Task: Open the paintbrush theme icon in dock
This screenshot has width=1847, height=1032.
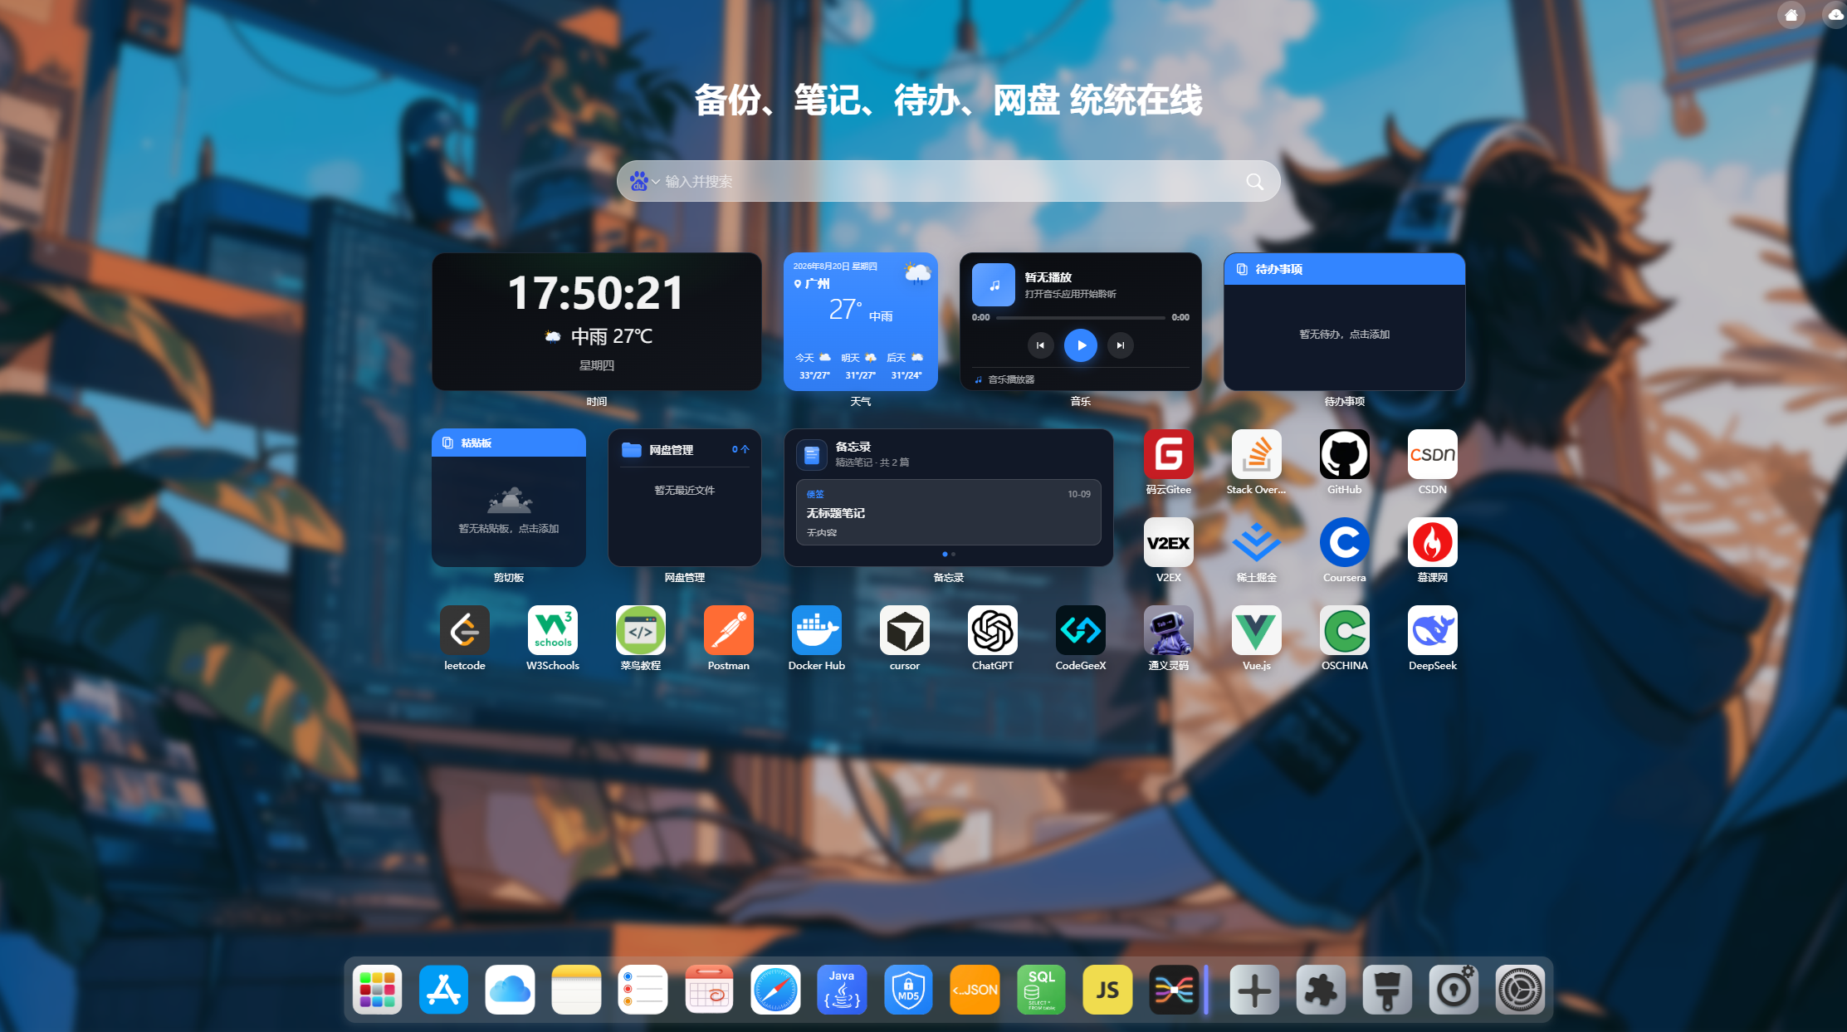Action: point(1387,990)
